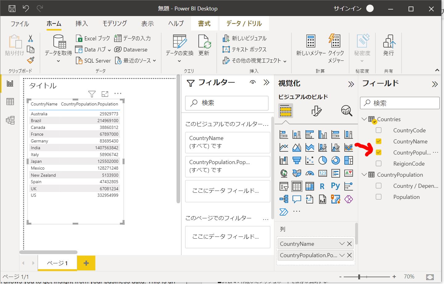
Task: Click the Undo arrow icon
Action: click(x=26, y=8)
